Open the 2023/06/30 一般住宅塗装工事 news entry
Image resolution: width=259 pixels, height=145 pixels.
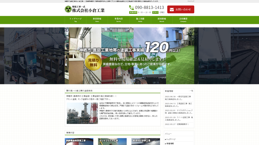click(x=178, y=98)
